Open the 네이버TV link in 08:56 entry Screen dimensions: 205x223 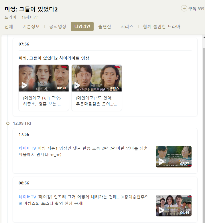27,197
